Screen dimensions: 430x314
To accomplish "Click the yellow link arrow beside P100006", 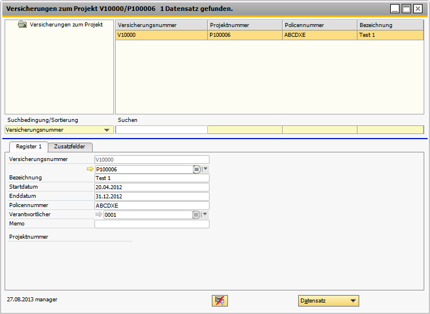I will click(89, 169).
